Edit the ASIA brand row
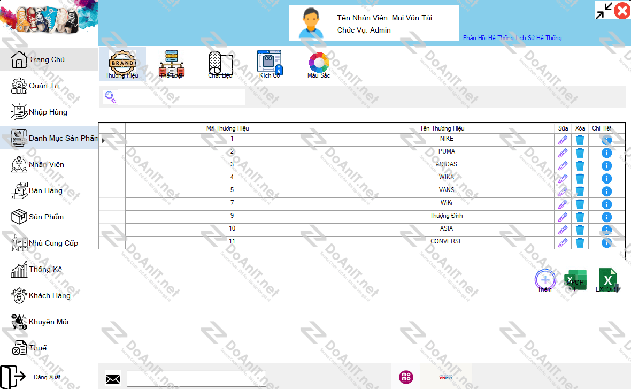Viewport: 631px width, 389px height. pyautogui.click(x=563, y=230)
